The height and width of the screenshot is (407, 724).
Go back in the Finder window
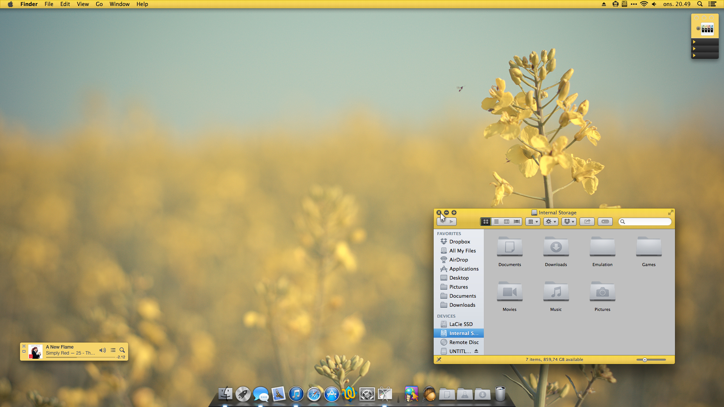(442, 222)
